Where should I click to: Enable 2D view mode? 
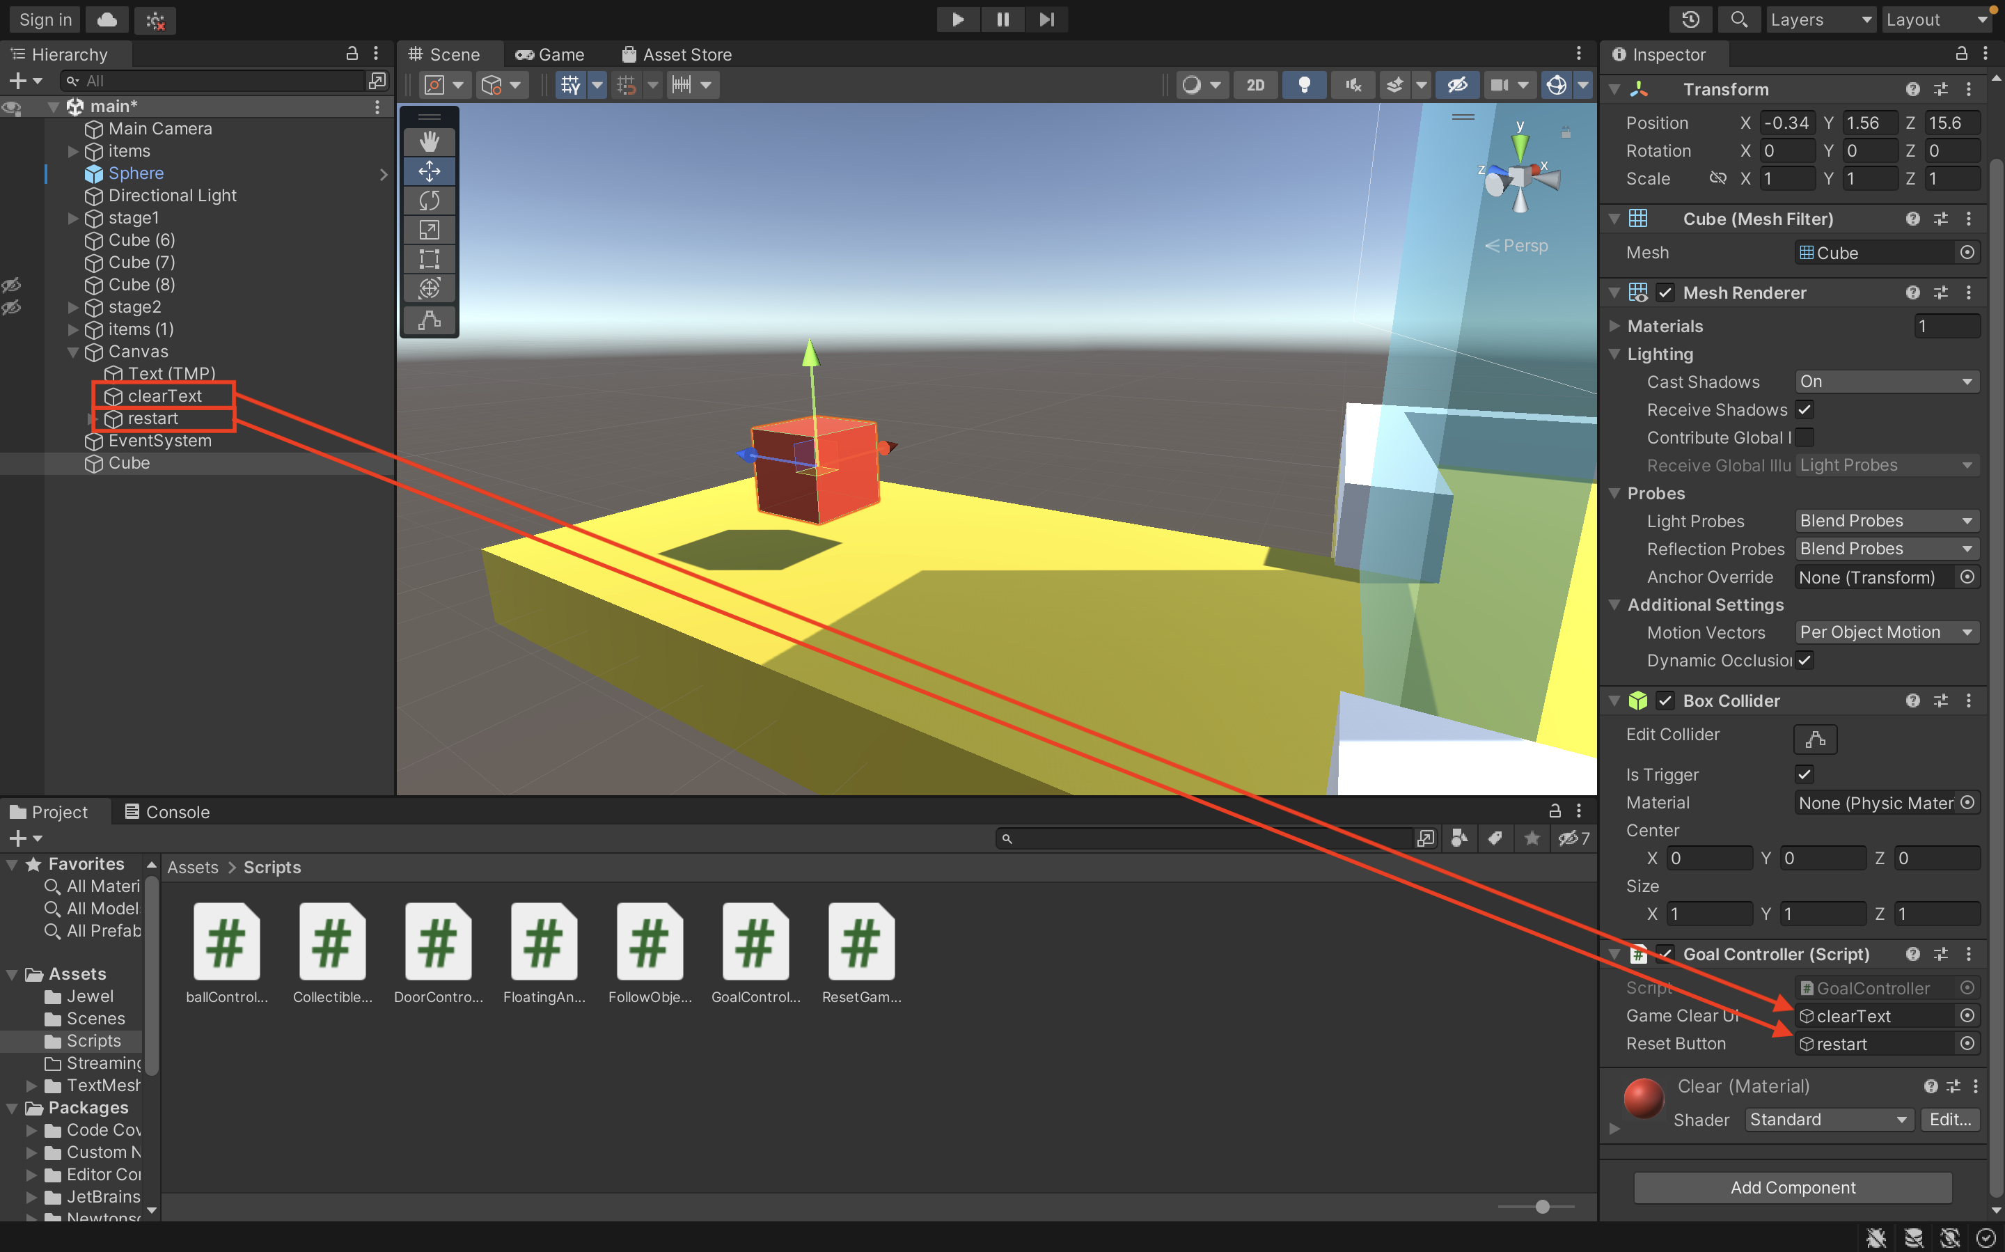[1255, 84]
